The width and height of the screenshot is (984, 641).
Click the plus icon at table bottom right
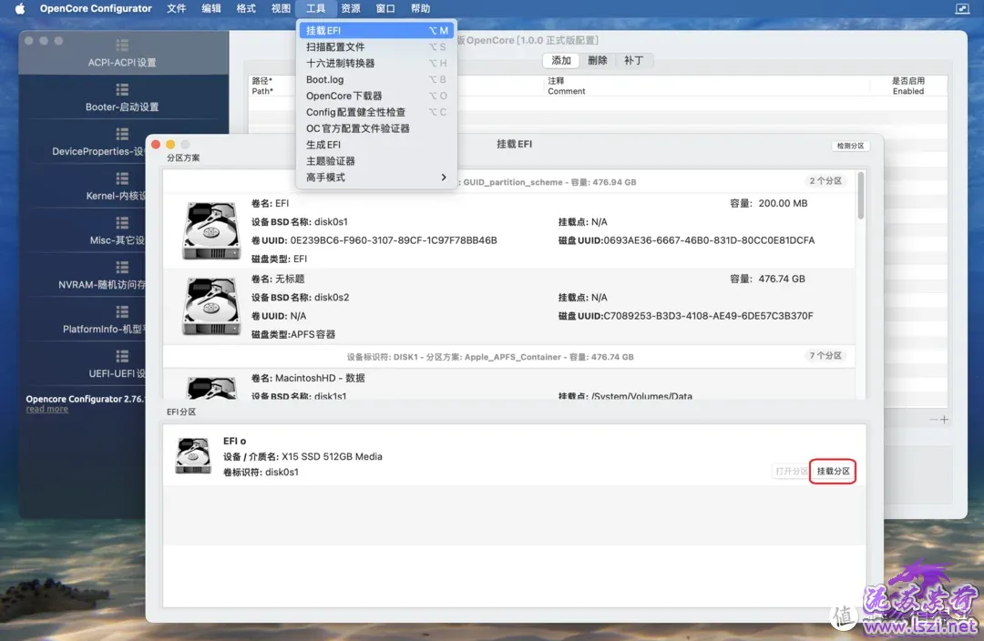click(x=944, y=420)
